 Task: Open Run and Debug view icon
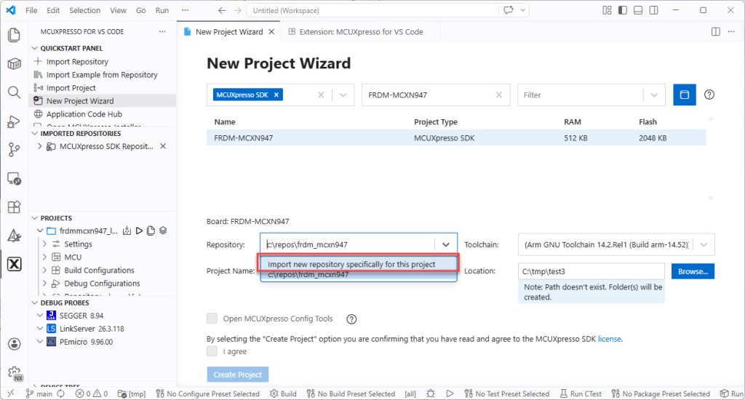tap(14, 121)
